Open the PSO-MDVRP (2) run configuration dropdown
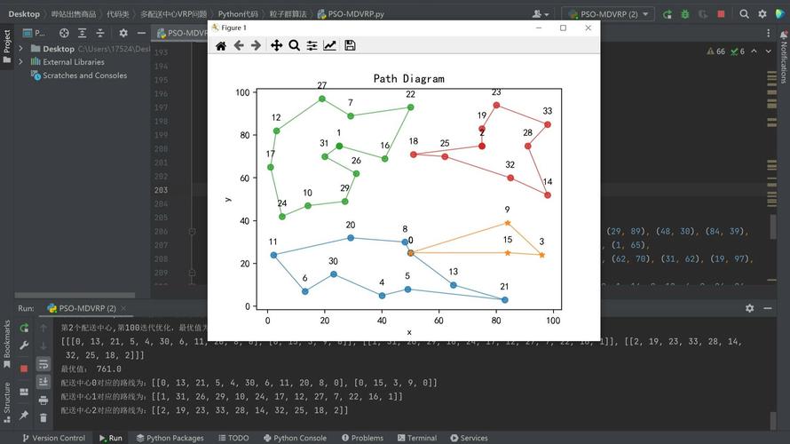Image resolution: width=790 pixels, height=444 pixels. (x=608, y=14)
